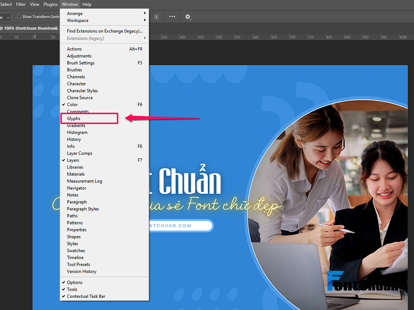
Task: Open the Adjustments panel
Action: pyautogui.click(x=105, y=56)
